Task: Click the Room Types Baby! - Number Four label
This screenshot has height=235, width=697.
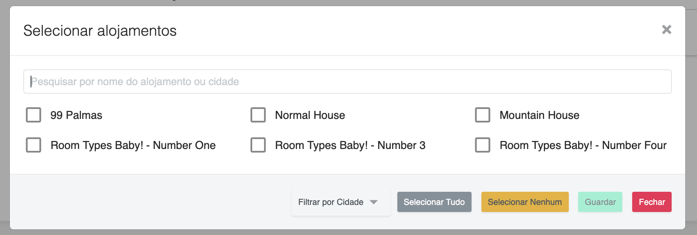Action: (583, 145)
